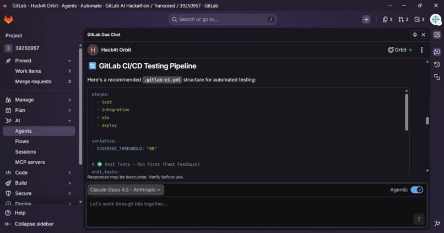Click the Hack4t Orbit avatar

[x=93, y=50]
